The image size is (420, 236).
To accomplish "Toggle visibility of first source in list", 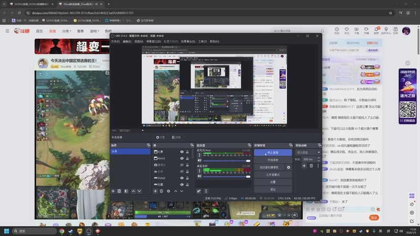I will pyautogui.click(x=182, y=152).
